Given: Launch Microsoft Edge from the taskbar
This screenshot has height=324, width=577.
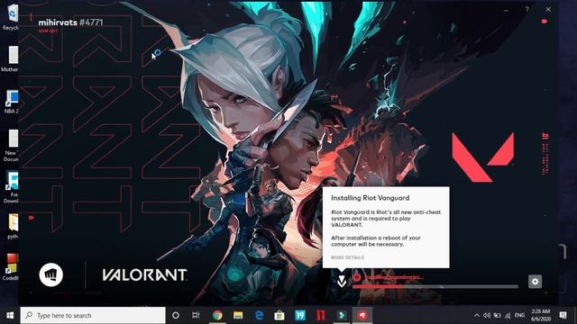Looking at the screenshot, I should click(x=259, y=315).
